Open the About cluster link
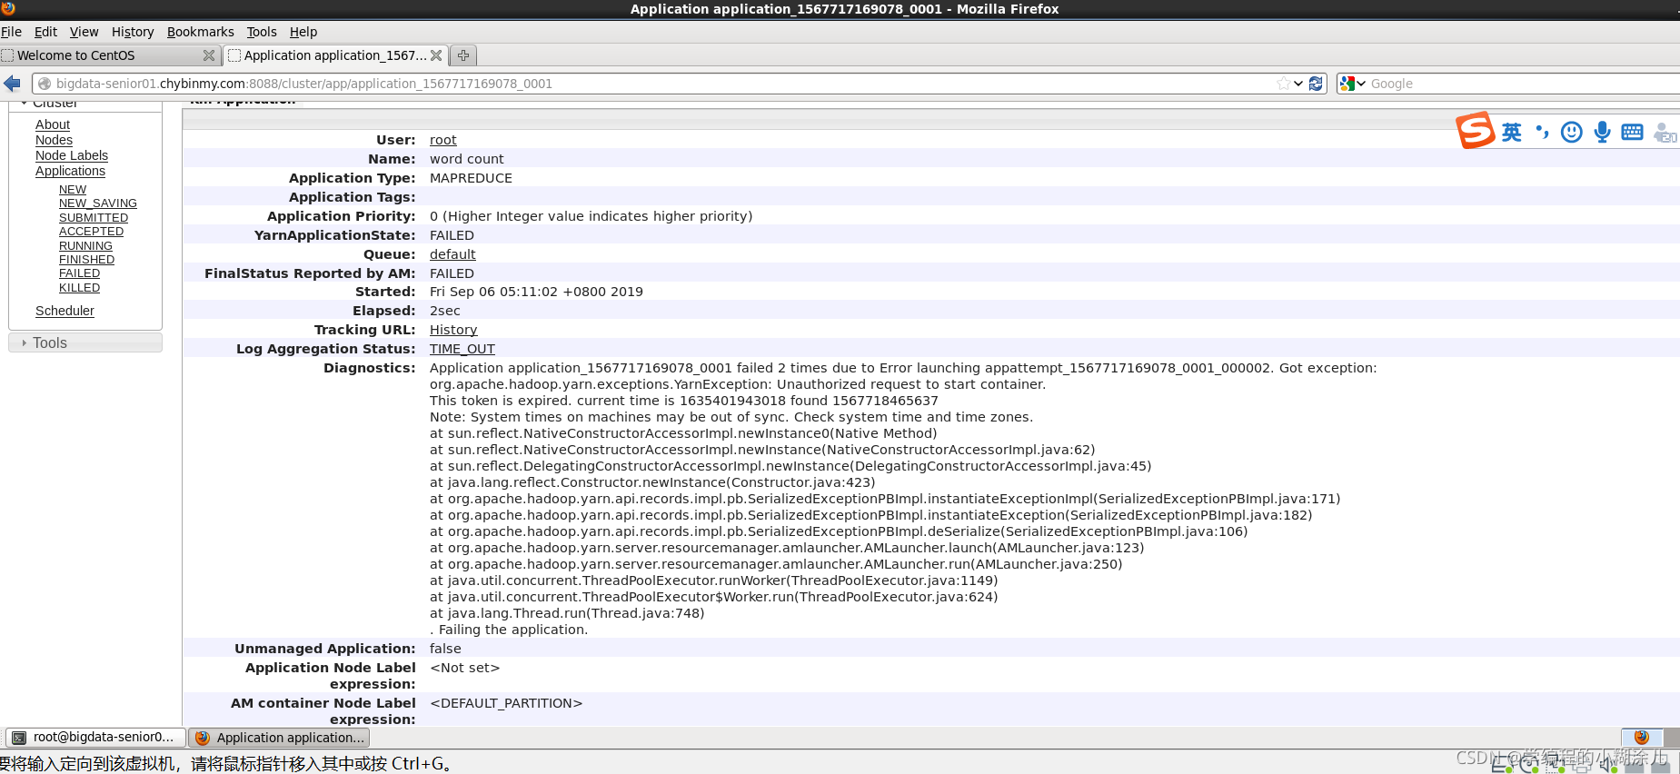Viewport: 1680px width, 774px height. [53, 124]
